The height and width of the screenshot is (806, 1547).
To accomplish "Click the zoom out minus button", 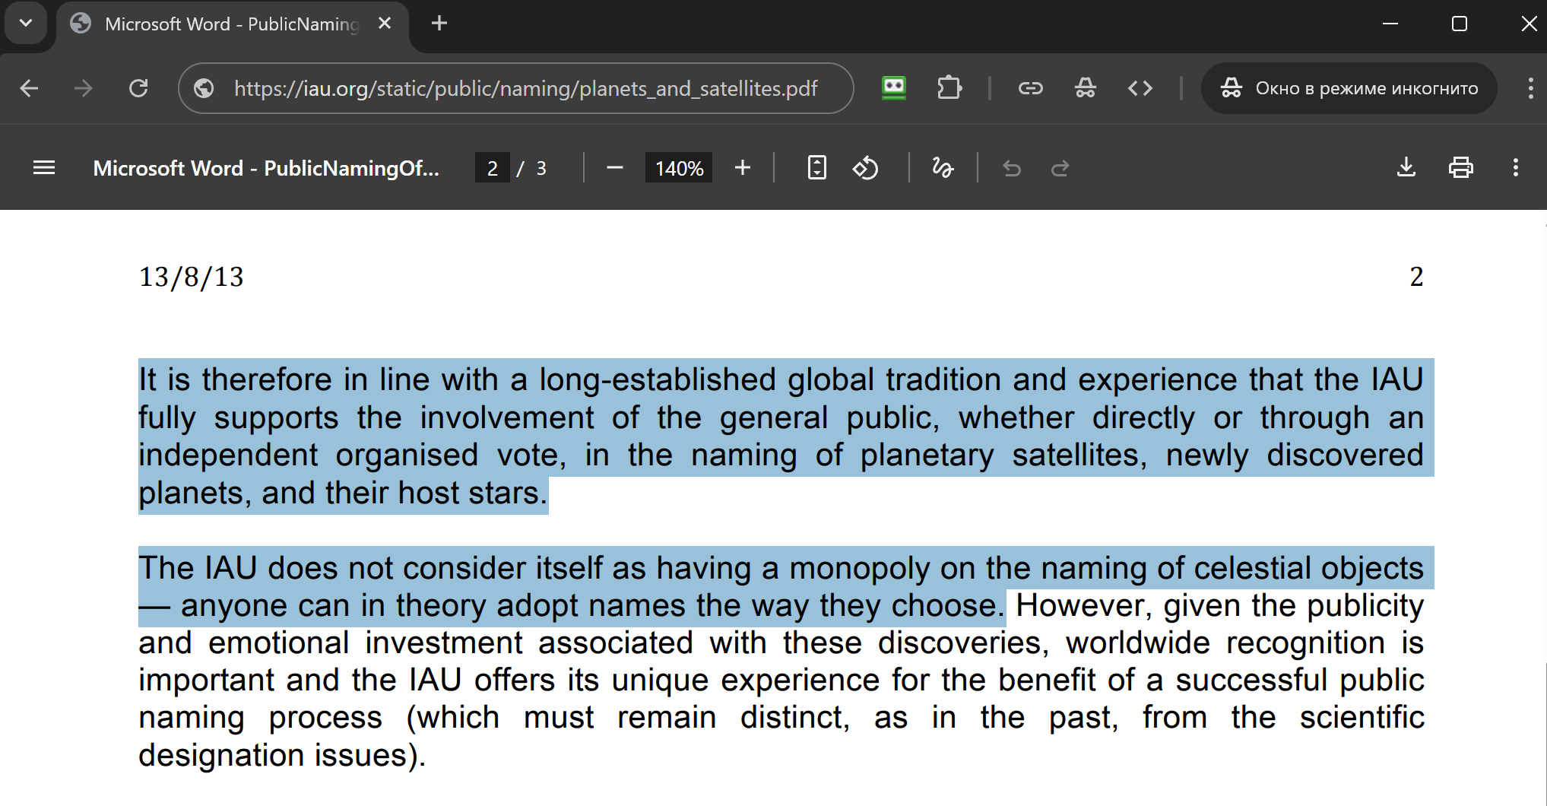I will pyautogui.click(x=615, y=168).
